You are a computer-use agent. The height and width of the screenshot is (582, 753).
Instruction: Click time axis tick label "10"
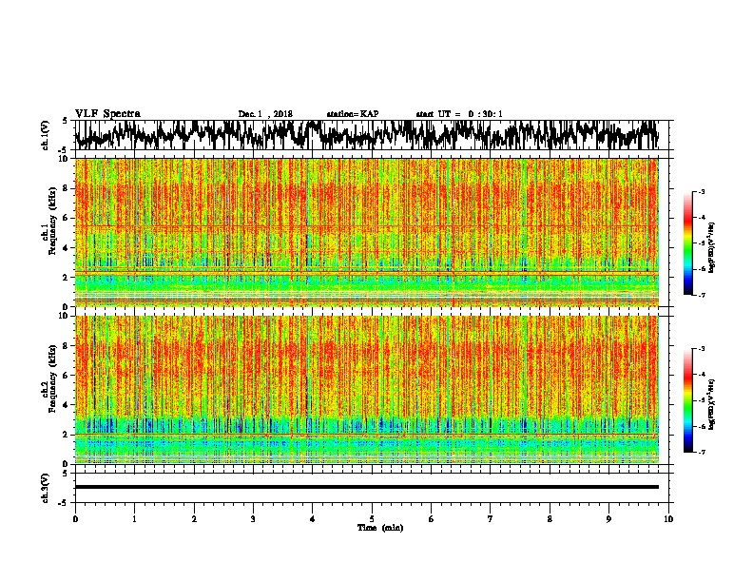pyautogui.click(x=668, y=519)
